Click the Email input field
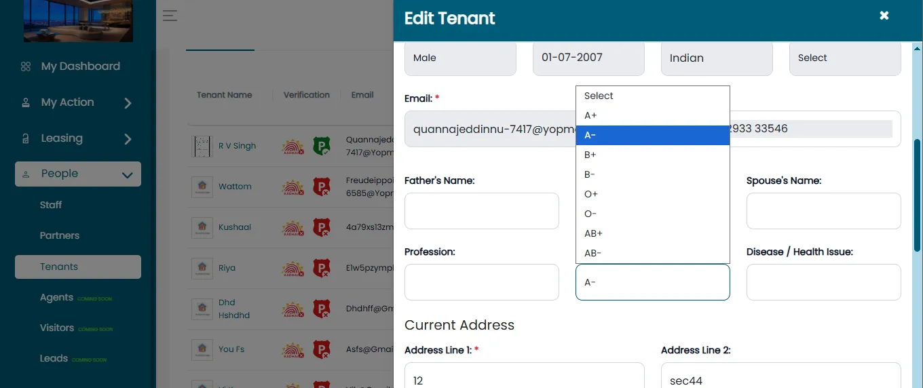Image resolution: width=923 pixels, height=388 pixels. coord(490,129)
